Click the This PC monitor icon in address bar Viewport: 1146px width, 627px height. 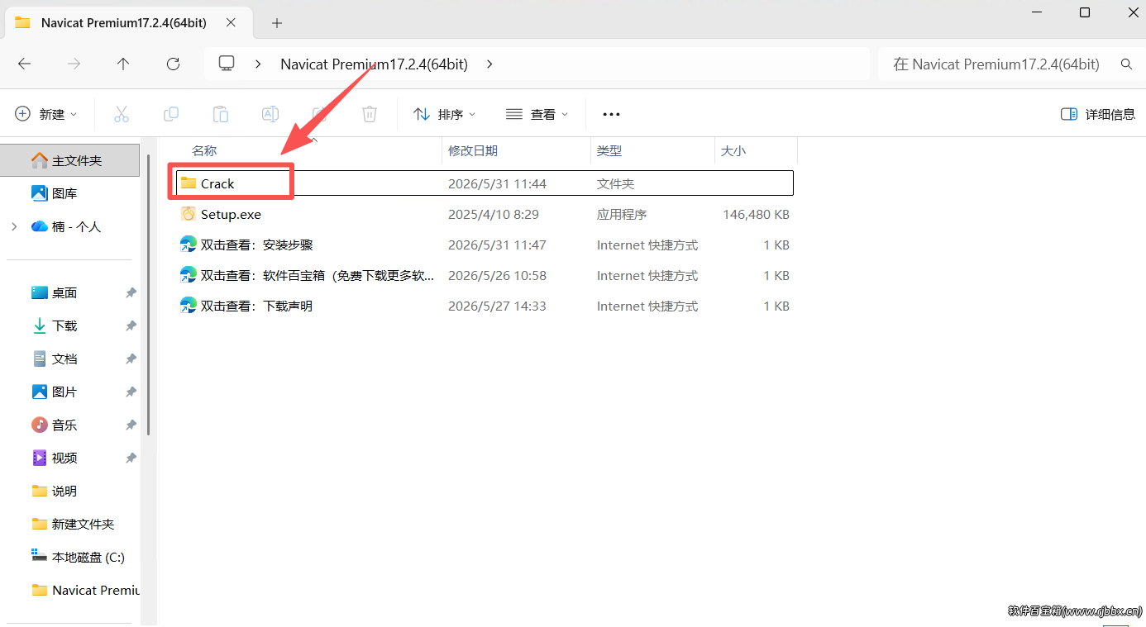coord(227,64)
